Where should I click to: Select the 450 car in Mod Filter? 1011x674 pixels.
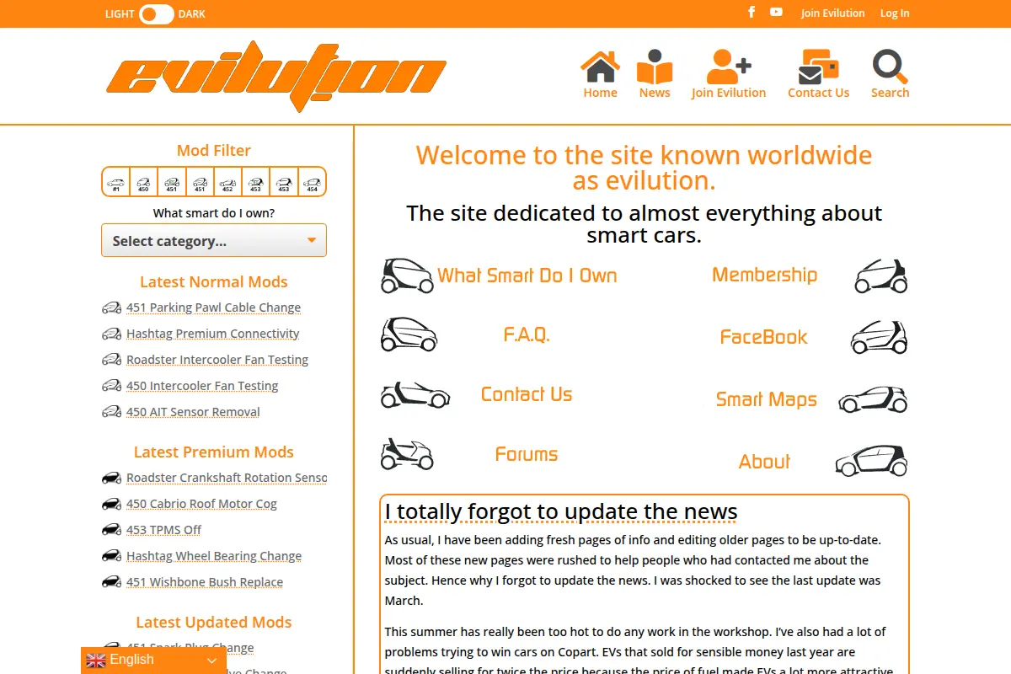tap(143, 182)
